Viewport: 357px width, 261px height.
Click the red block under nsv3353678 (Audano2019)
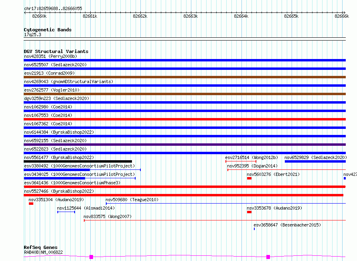tap(249, 212)
